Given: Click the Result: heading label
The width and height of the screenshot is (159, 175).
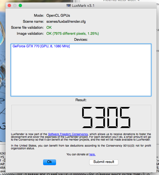Looking at the screenshot, I should [81, 100].
